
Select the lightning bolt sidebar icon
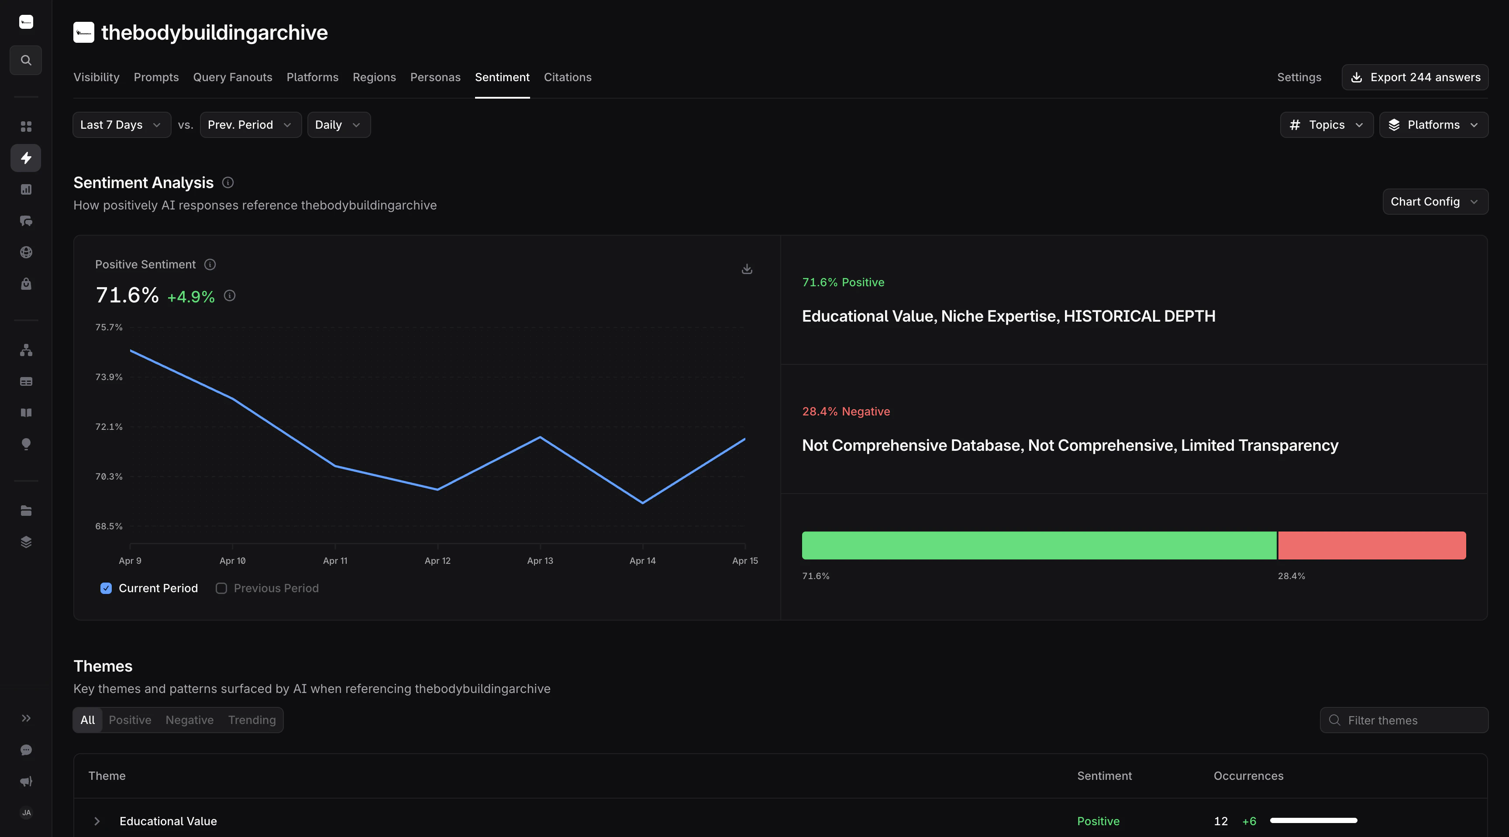tap(26, 158)
